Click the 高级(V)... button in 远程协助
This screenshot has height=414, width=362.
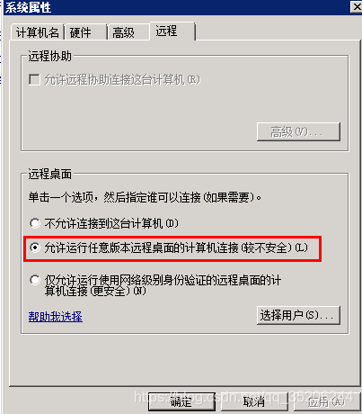click(298, 131)
